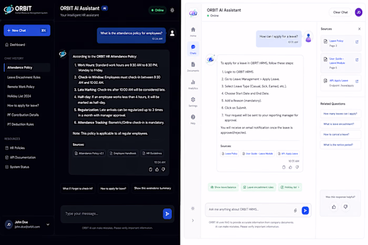Click 'Show this attendance Summary' suggestion
Screen dimensions: 368x245
152,188
